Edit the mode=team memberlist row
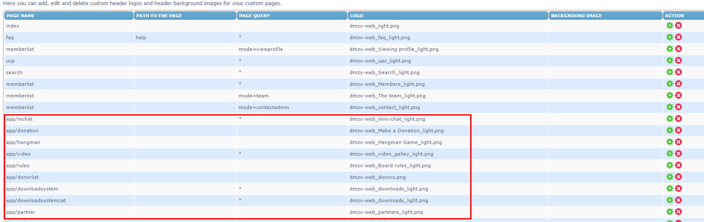Image resolution: width=704 pixels, height=222 pixels. point(669,95)
